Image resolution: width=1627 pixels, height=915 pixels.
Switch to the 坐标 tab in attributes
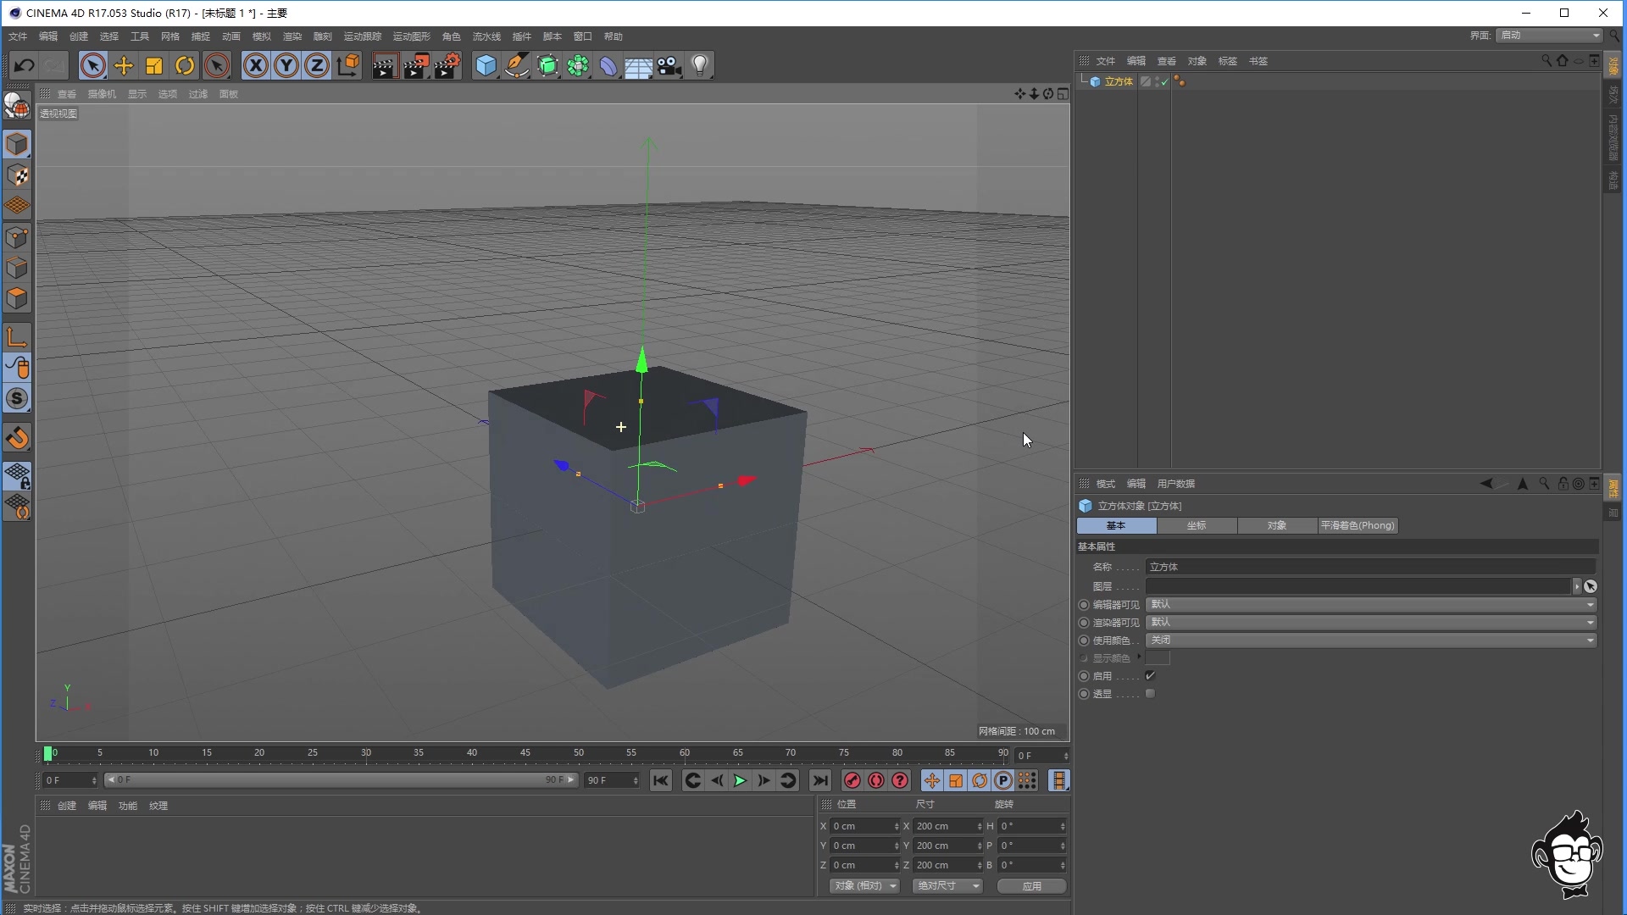(x=1197, y=525)
